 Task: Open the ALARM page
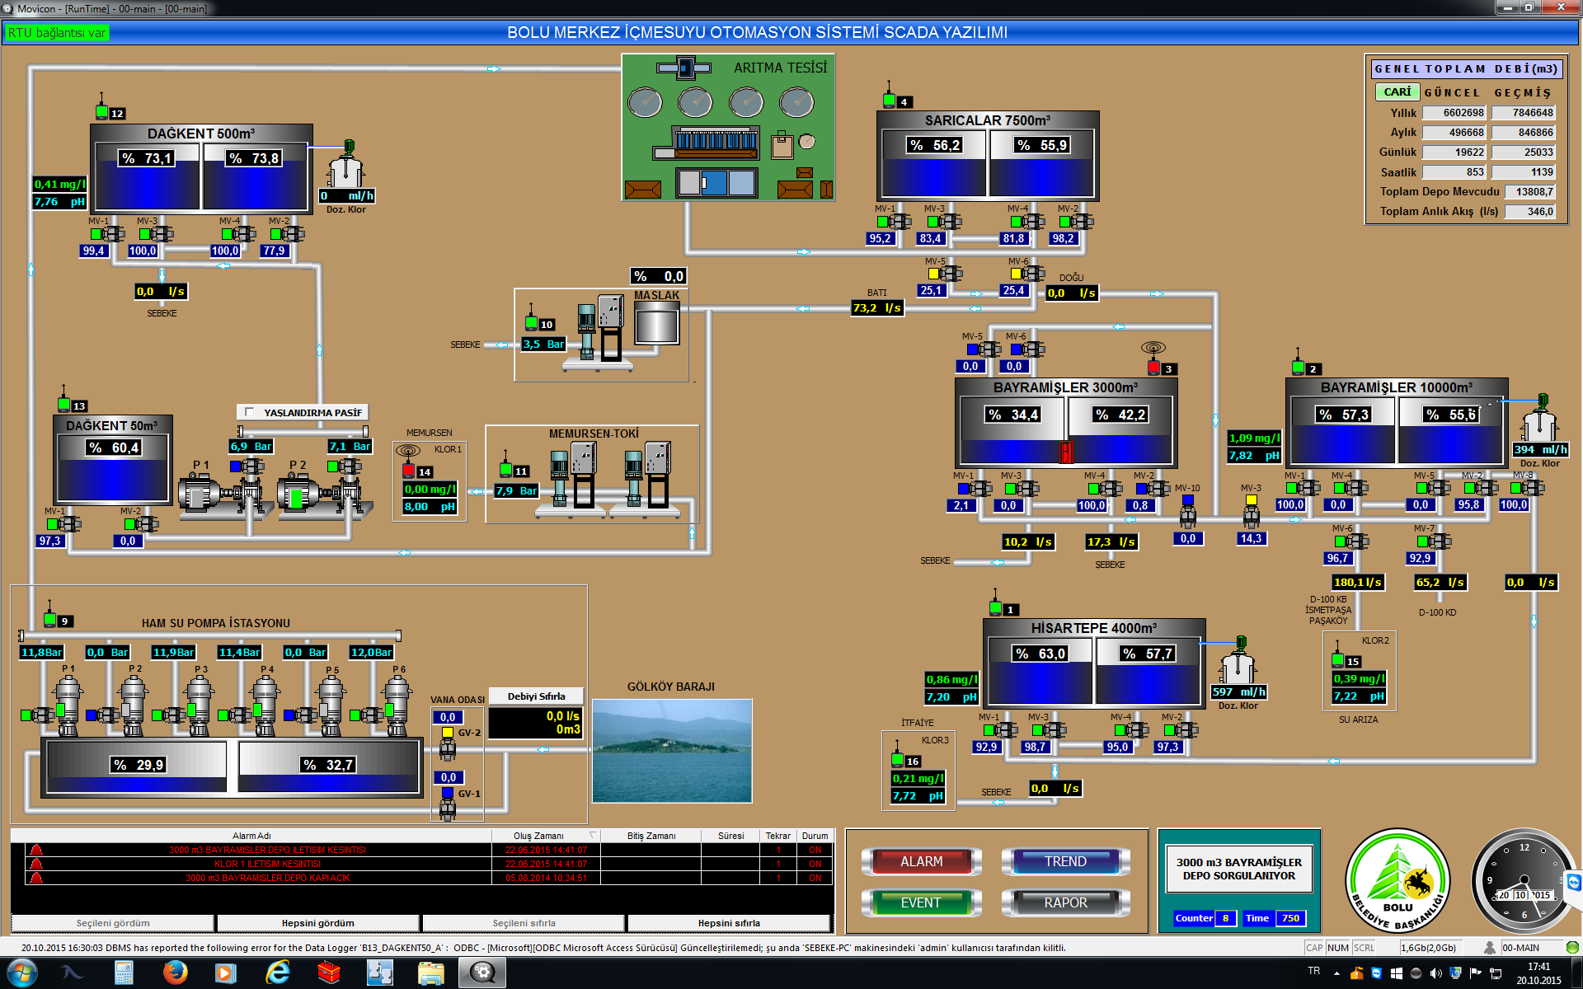pyautogui.click(x=921, y=861)
